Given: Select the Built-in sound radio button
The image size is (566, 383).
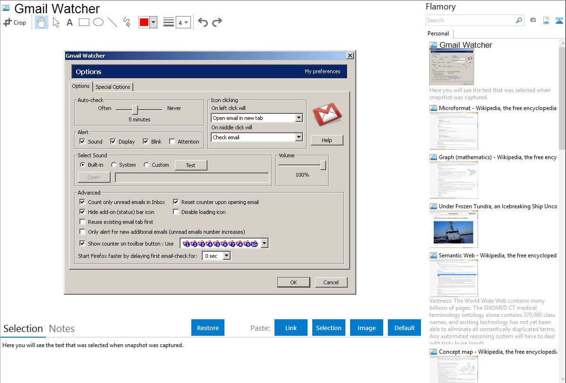Looking at the screenshot, I should pos(82,165).
